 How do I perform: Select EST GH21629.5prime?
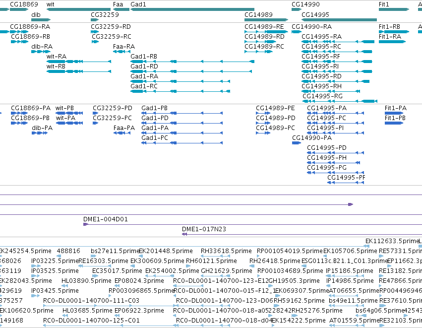coord(216,276)
